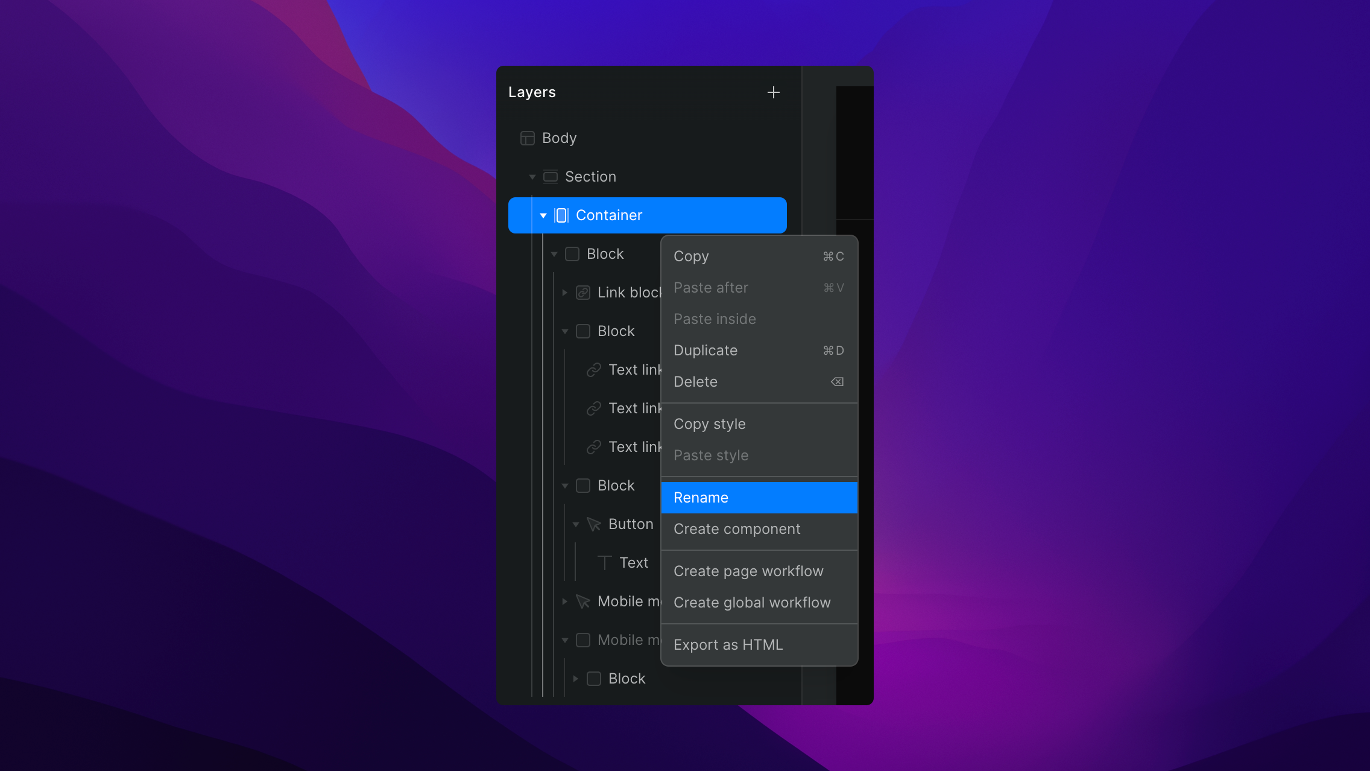Click the square icon of Block above Button
Screen dimensions: 1370x771
click(x=583, y=486)
